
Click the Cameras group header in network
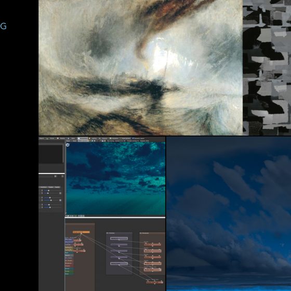(x=119, y=233)
